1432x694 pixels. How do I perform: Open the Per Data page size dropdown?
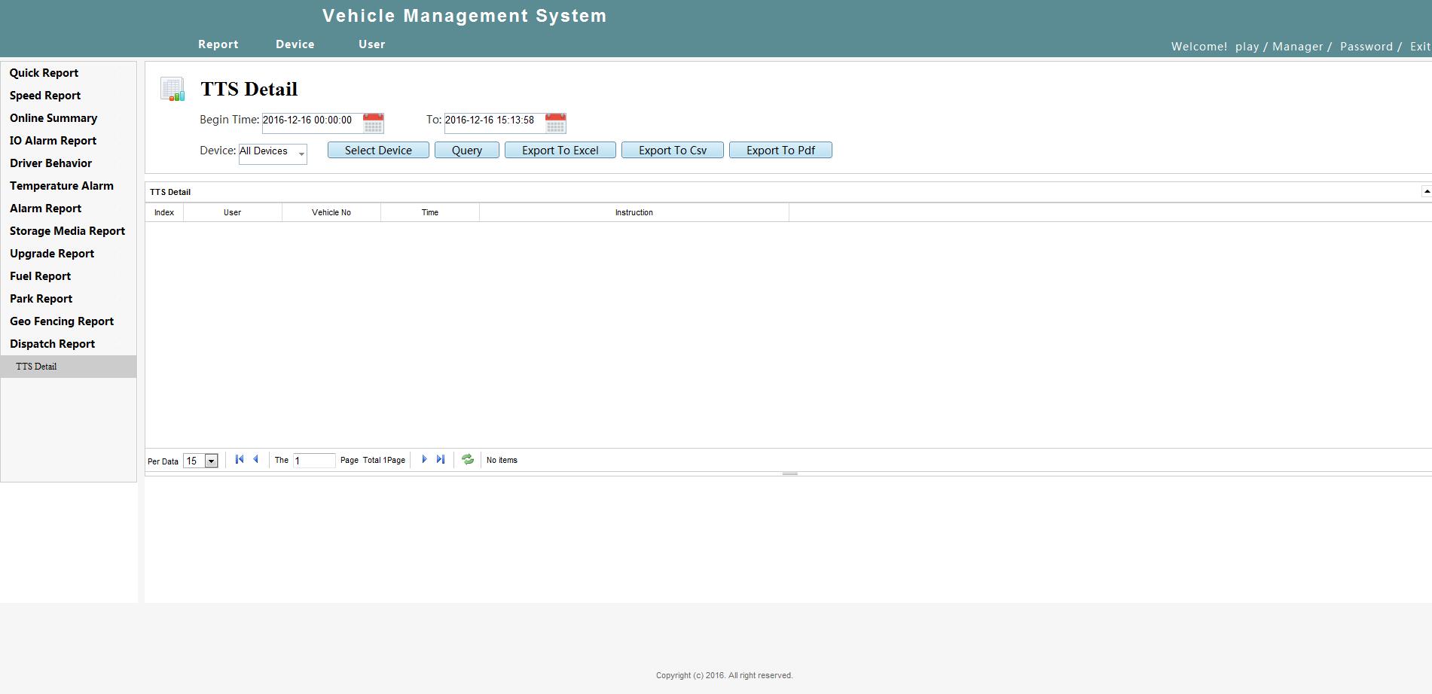(x=201, y=461)
